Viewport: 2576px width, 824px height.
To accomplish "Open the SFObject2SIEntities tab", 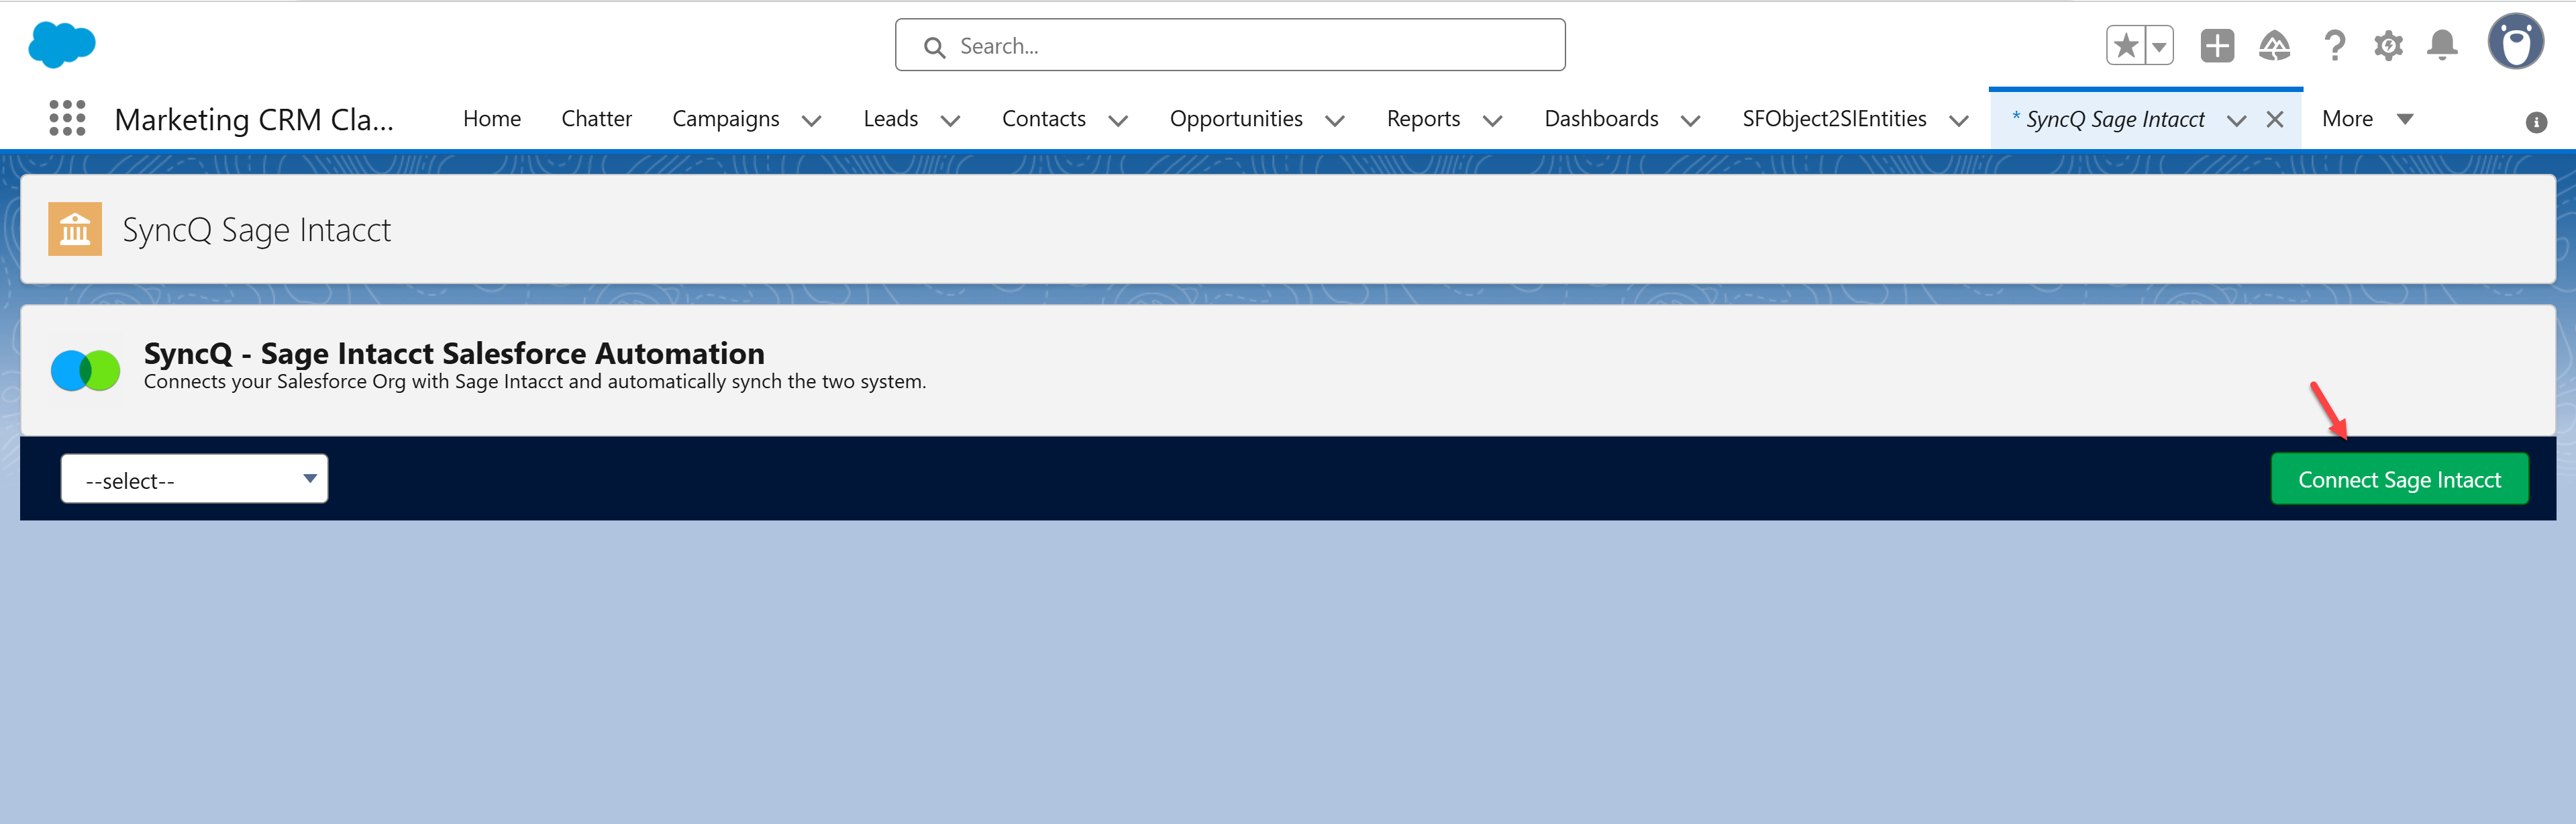I will [x=1834, y=119].
